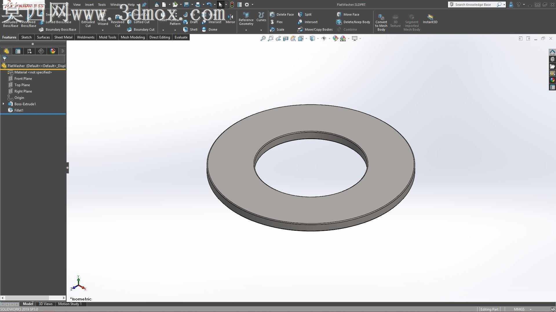Viewport: 556px width, 312px height.
Task: Launch Delete/Keep Body tool
Action: tap(353, 22)
